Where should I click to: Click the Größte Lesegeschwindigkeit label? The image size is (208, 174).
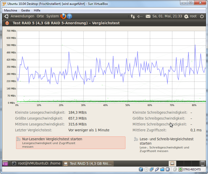(39, 119)
